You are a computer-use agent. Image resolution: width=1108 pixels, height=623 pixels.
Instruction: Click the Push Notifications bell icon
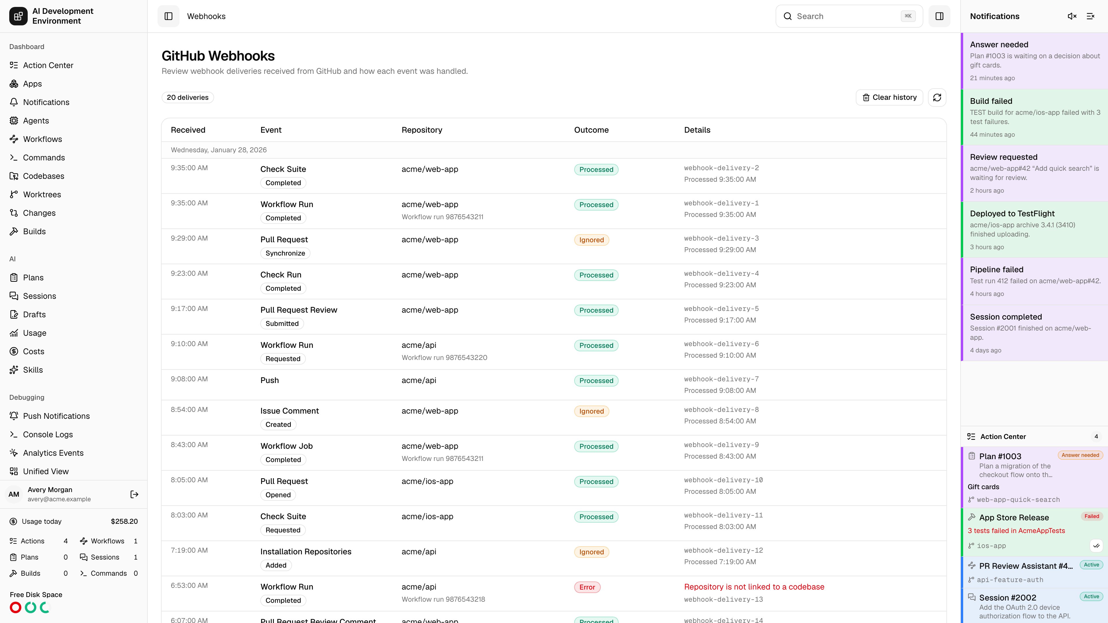pos(14,416)
